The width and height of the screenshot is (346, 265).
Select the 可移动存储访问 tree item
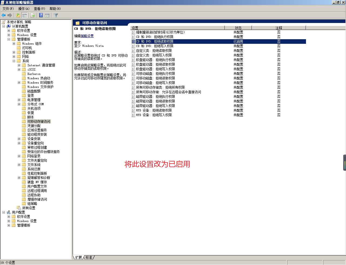[x=39, y=121]
